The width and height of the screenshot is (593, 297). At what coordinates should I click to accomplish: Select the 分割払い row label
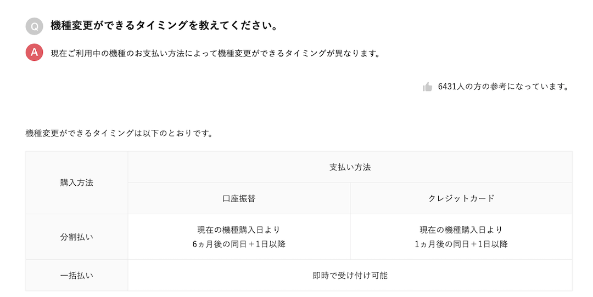[77, 237]
